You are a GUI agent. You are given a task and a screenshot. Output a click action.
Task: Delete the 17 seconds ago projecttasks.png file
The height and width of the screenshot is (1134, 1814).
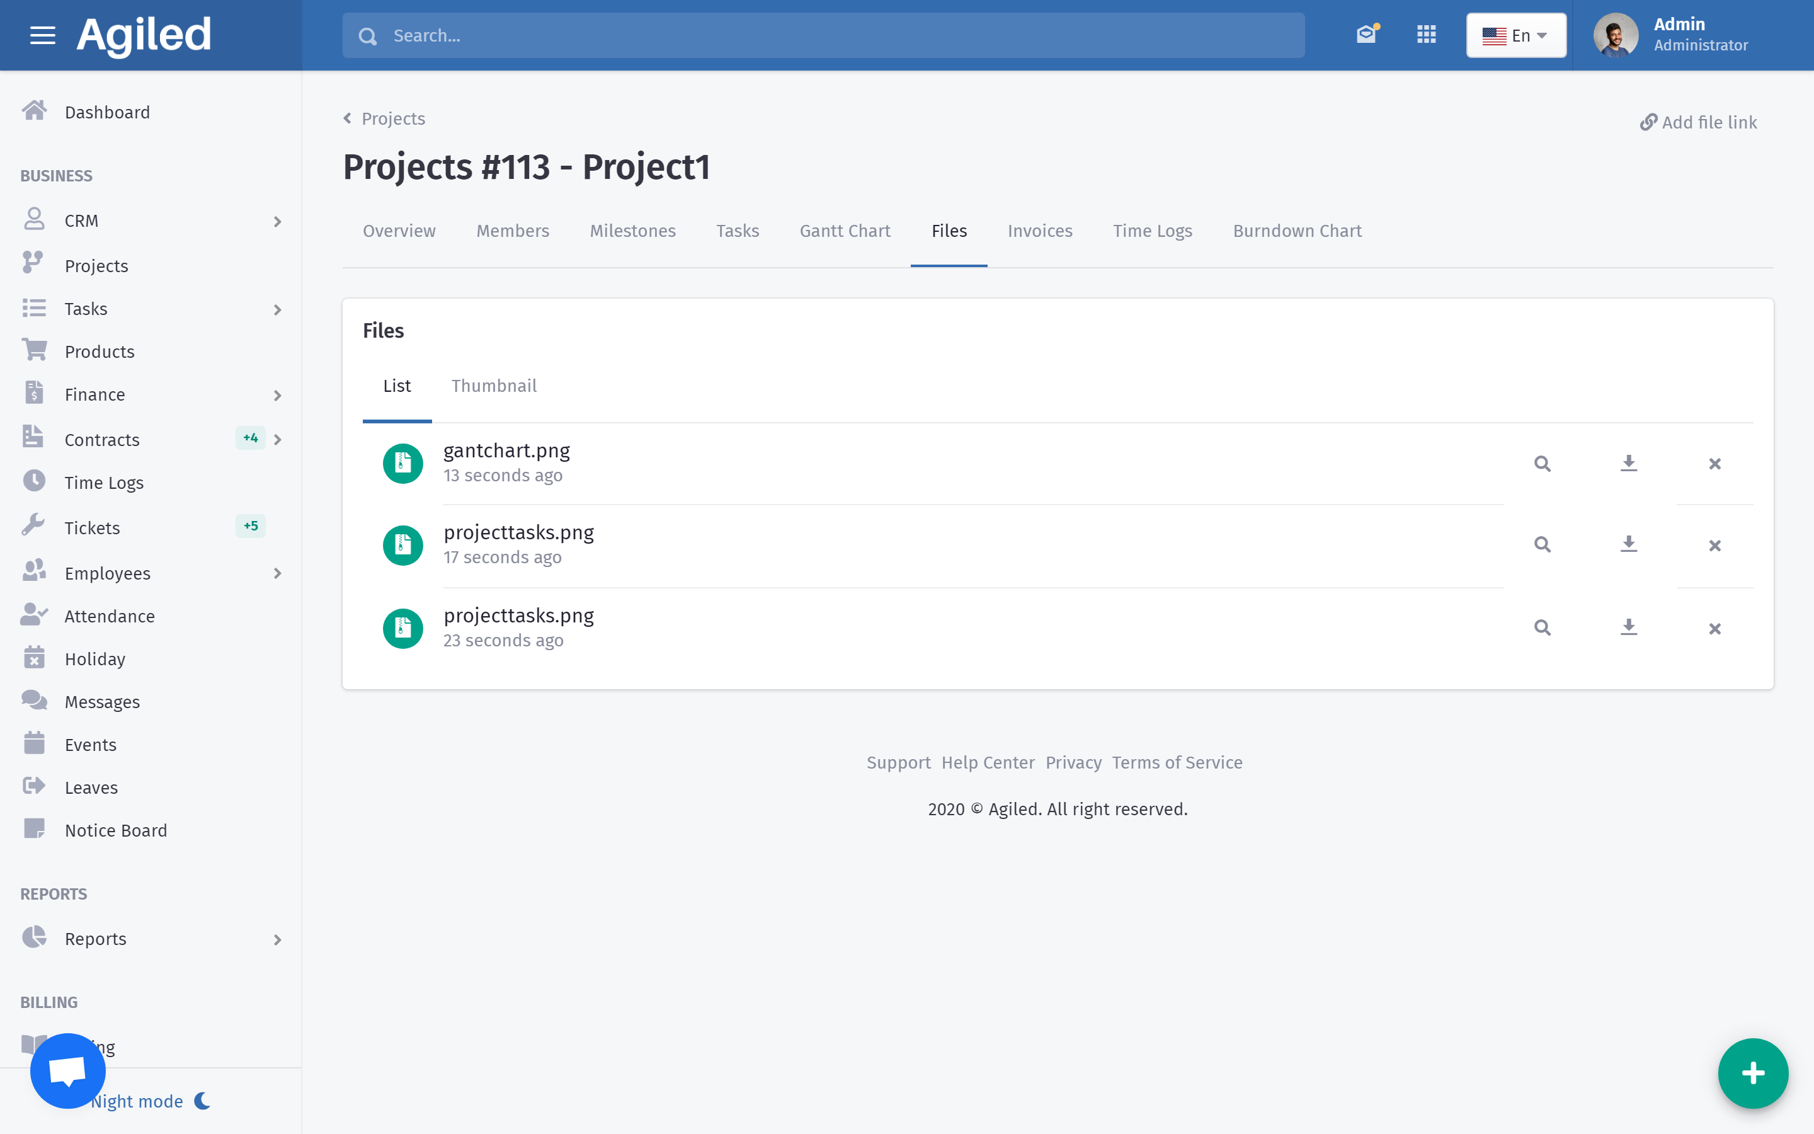tap(1714, 546)
